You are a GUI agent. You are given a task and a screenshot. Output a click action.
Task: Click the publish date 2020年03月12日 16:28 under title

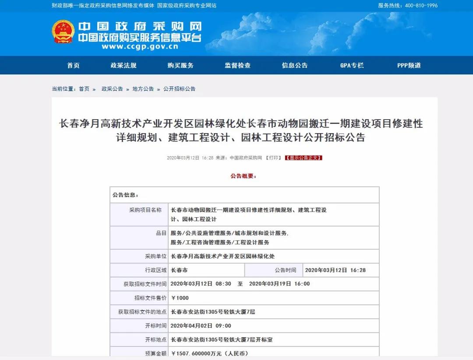(x=190, y=158)
